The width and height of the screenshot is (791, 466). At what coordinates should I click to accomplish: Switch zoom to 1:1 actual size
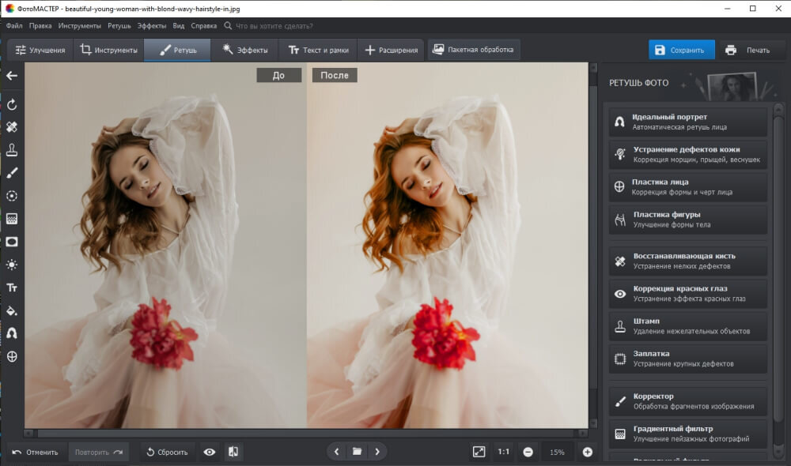click(503, 452)
